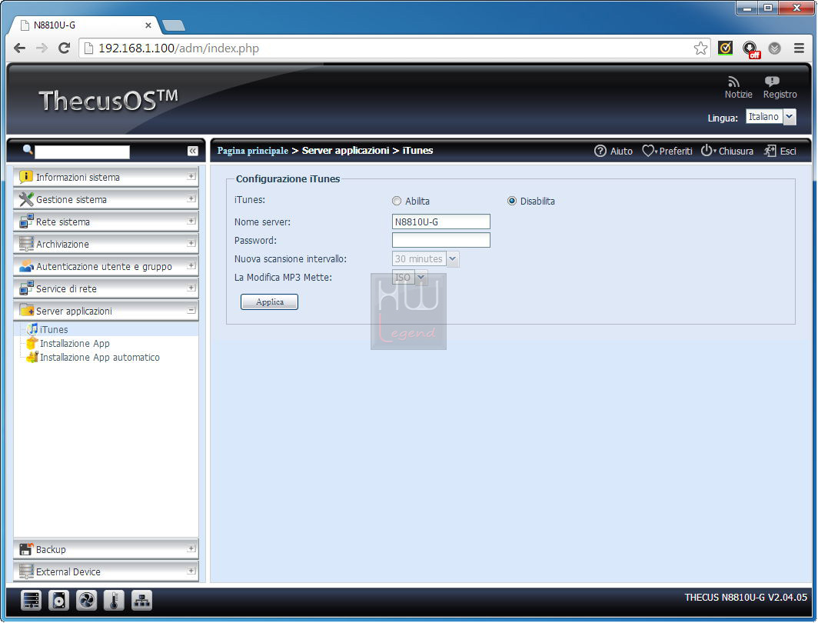This screenshot has width=818, height=623.
Task: Expand the Informazioni sistema section plus button
Action: coord(191,176)
